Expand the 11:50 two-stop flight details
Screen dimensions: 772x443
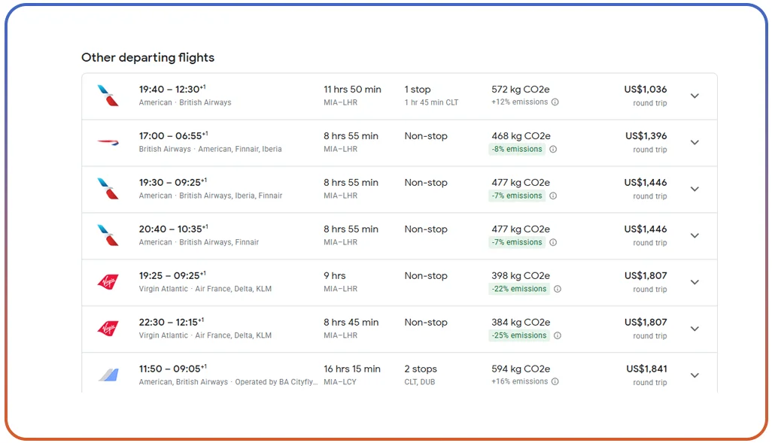click(x=694, y=375)
